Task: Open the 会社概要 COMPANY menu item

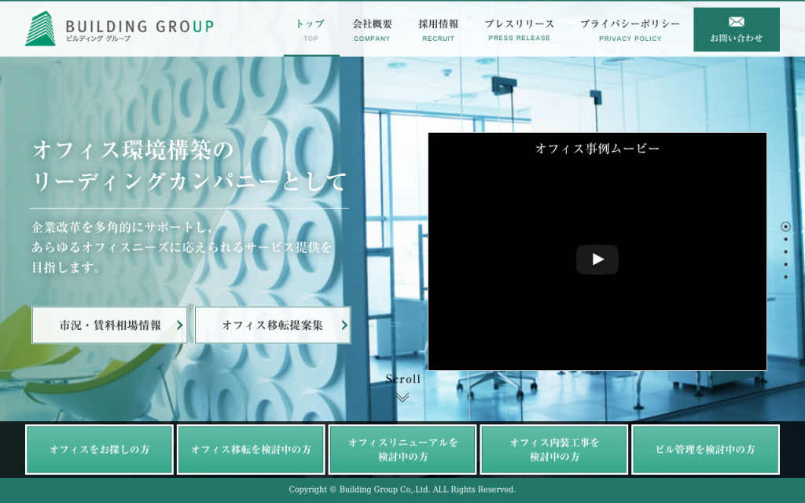Action: coord(372,31)
